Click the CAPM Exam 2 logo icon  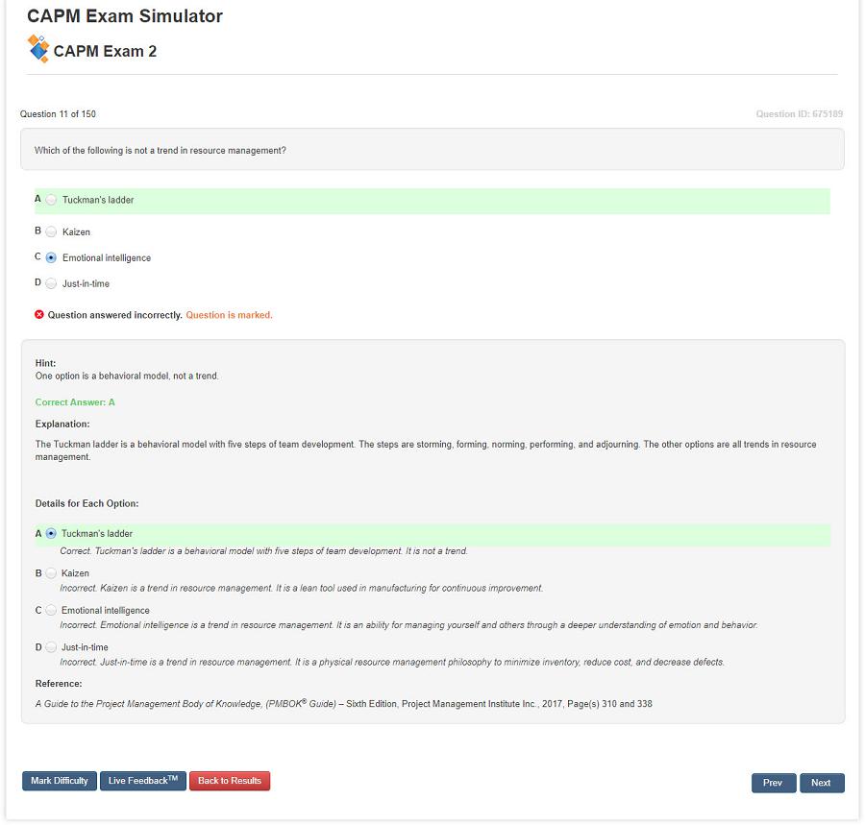click(x=38, y=49)
